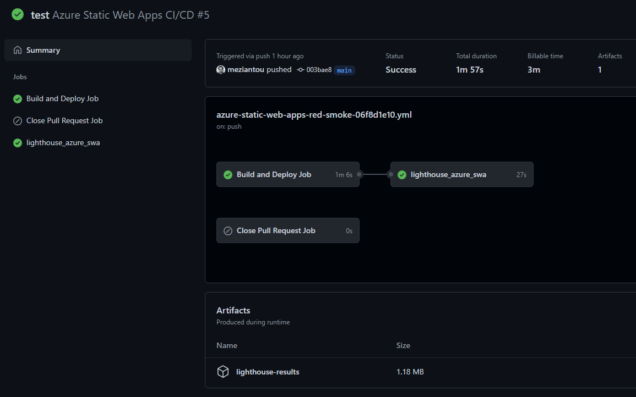
Task: Click the meziantou username link
Action: click(x=246, y=70)
